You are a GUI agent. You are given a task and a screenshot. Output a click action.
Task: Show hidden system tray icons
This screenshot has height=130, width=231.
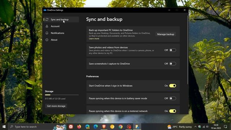[195, 127]
